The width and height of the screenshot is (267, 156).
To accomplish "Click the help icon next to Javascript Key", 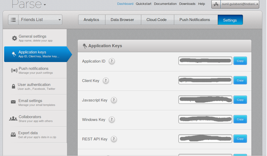I will point(114,100).
